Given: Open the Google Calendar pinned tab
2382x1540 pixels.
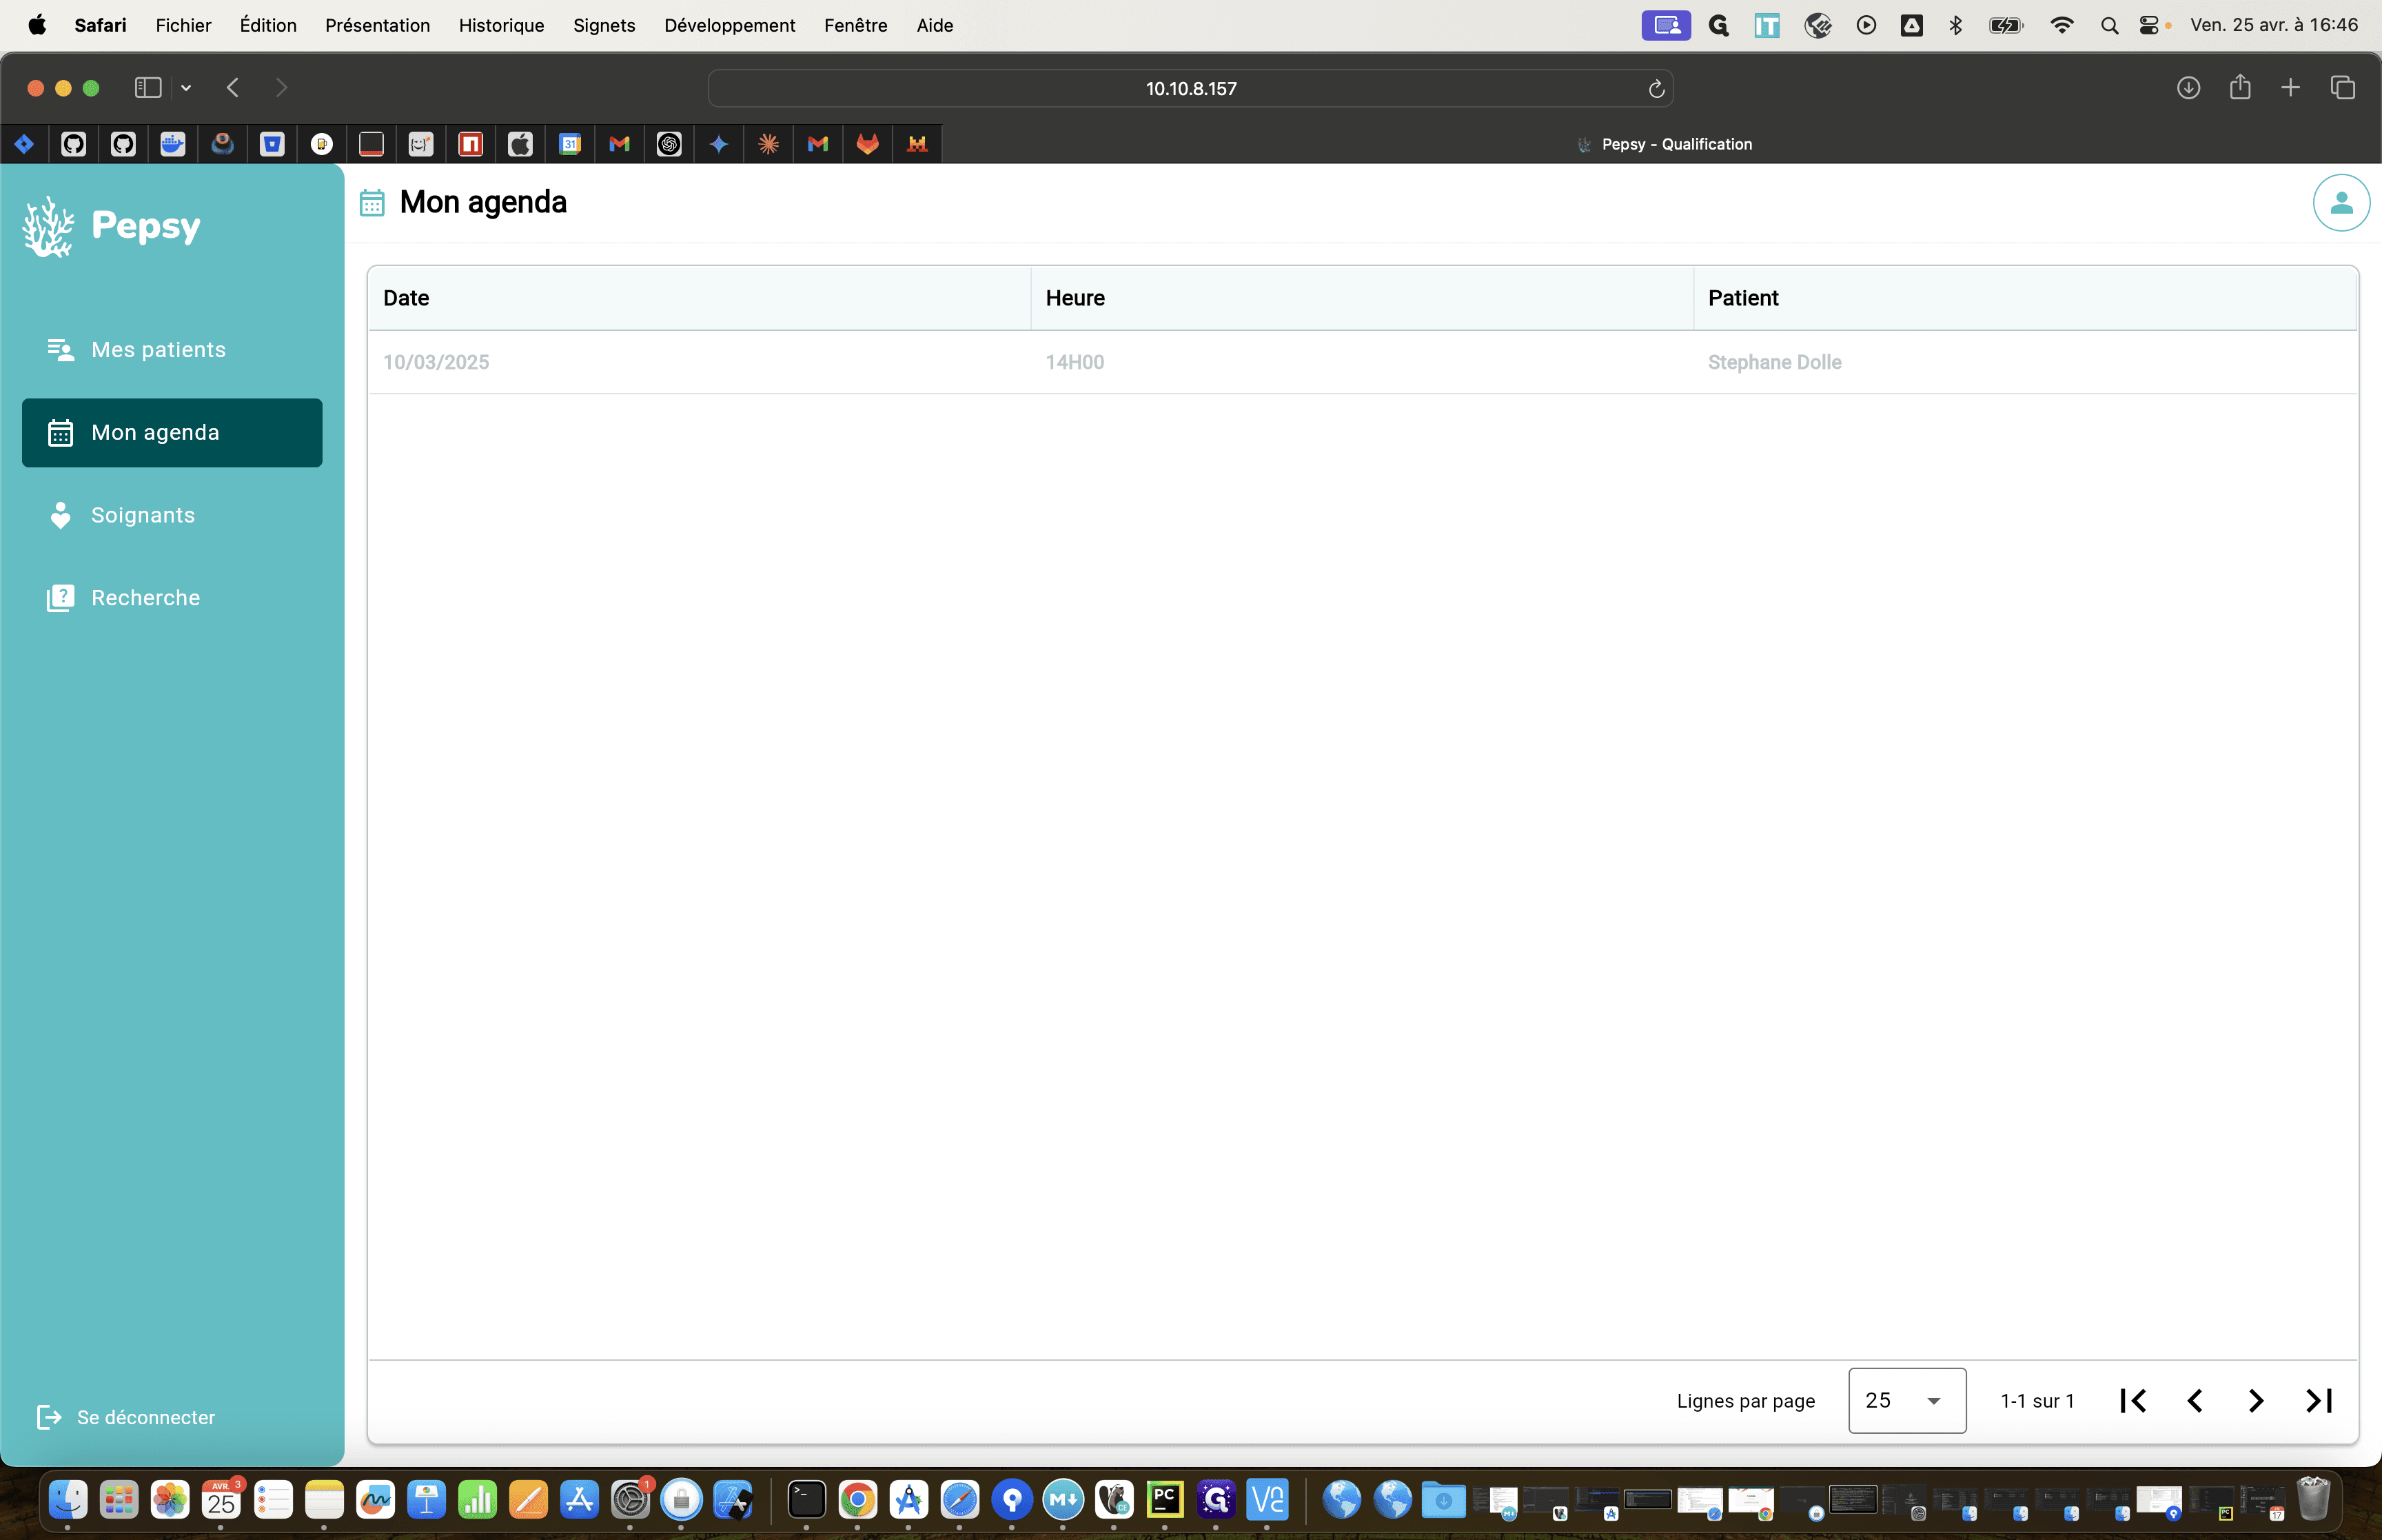Looking at the screenshot, I should 570,144.
